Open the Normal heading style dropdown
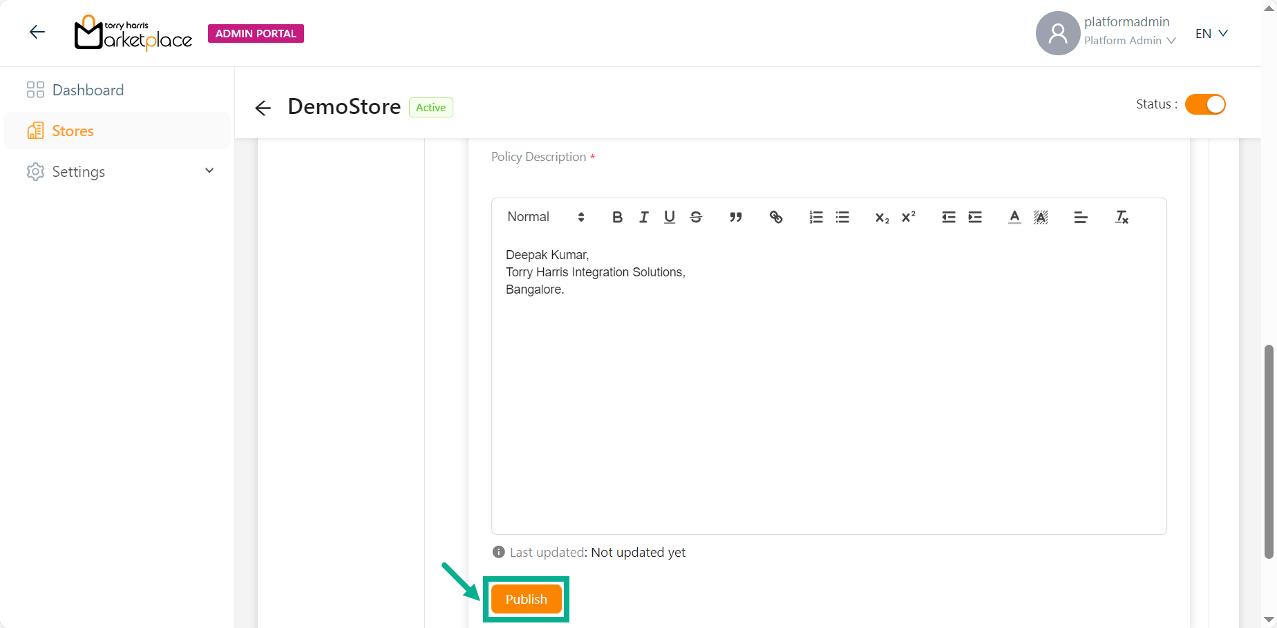The image size is (1277, 628). [545, 217]
